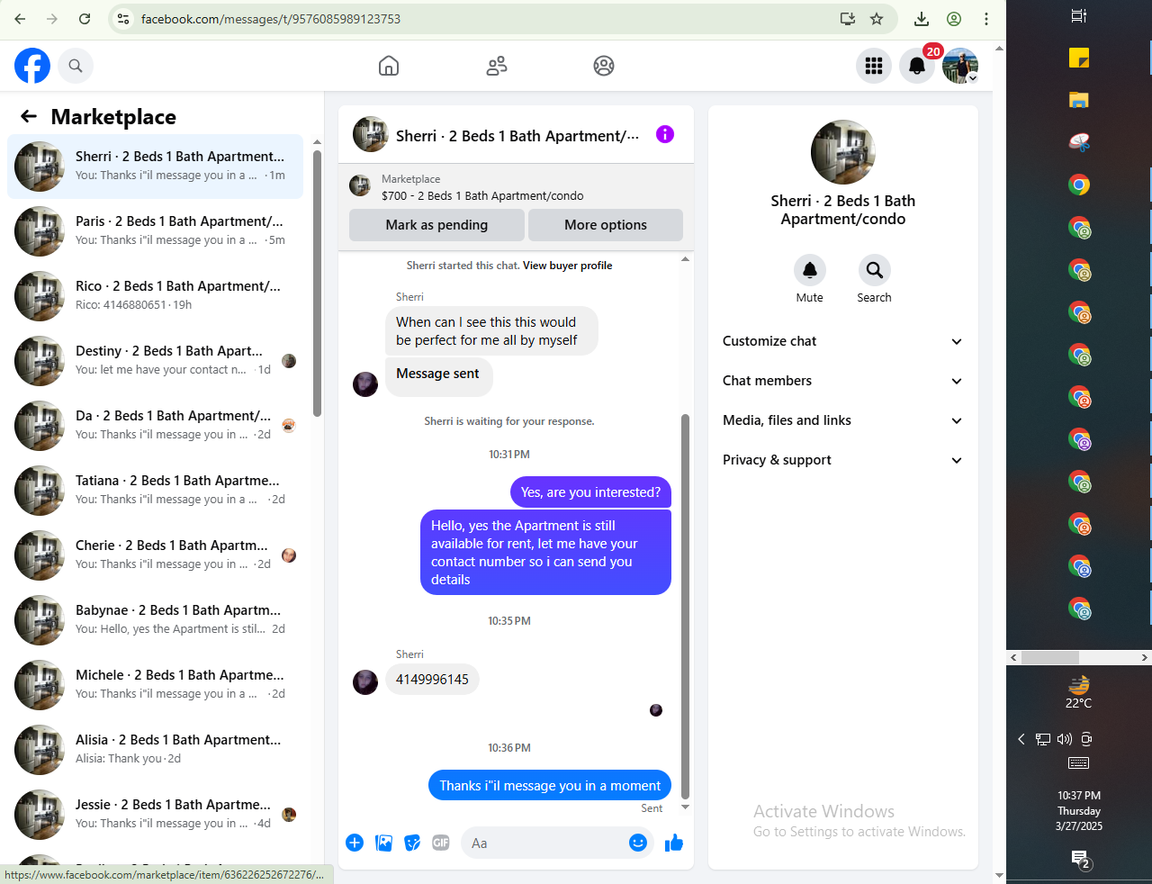The image size is (1152, 884).
Task: Click the back arrow beside Marketplace
Action: point(29,116)
